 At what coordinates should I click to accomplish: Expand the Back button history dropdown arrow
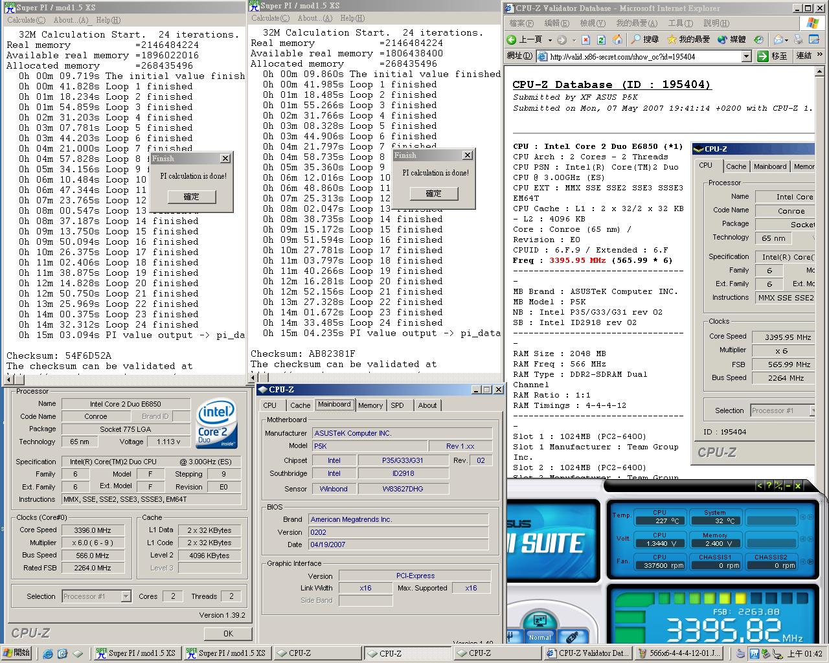[x=550, y=39]
